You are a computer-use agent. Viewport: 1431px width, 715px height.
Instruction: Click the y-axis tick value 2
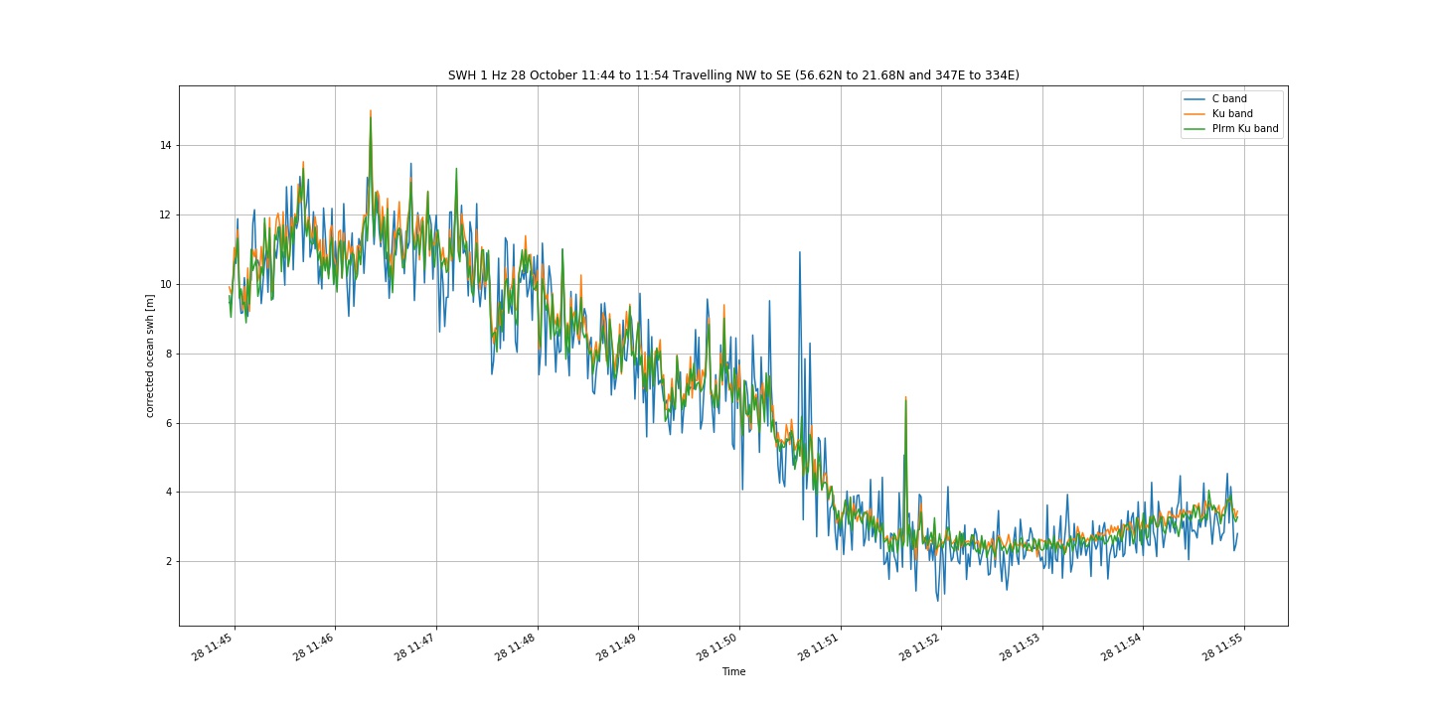[168, 561]
